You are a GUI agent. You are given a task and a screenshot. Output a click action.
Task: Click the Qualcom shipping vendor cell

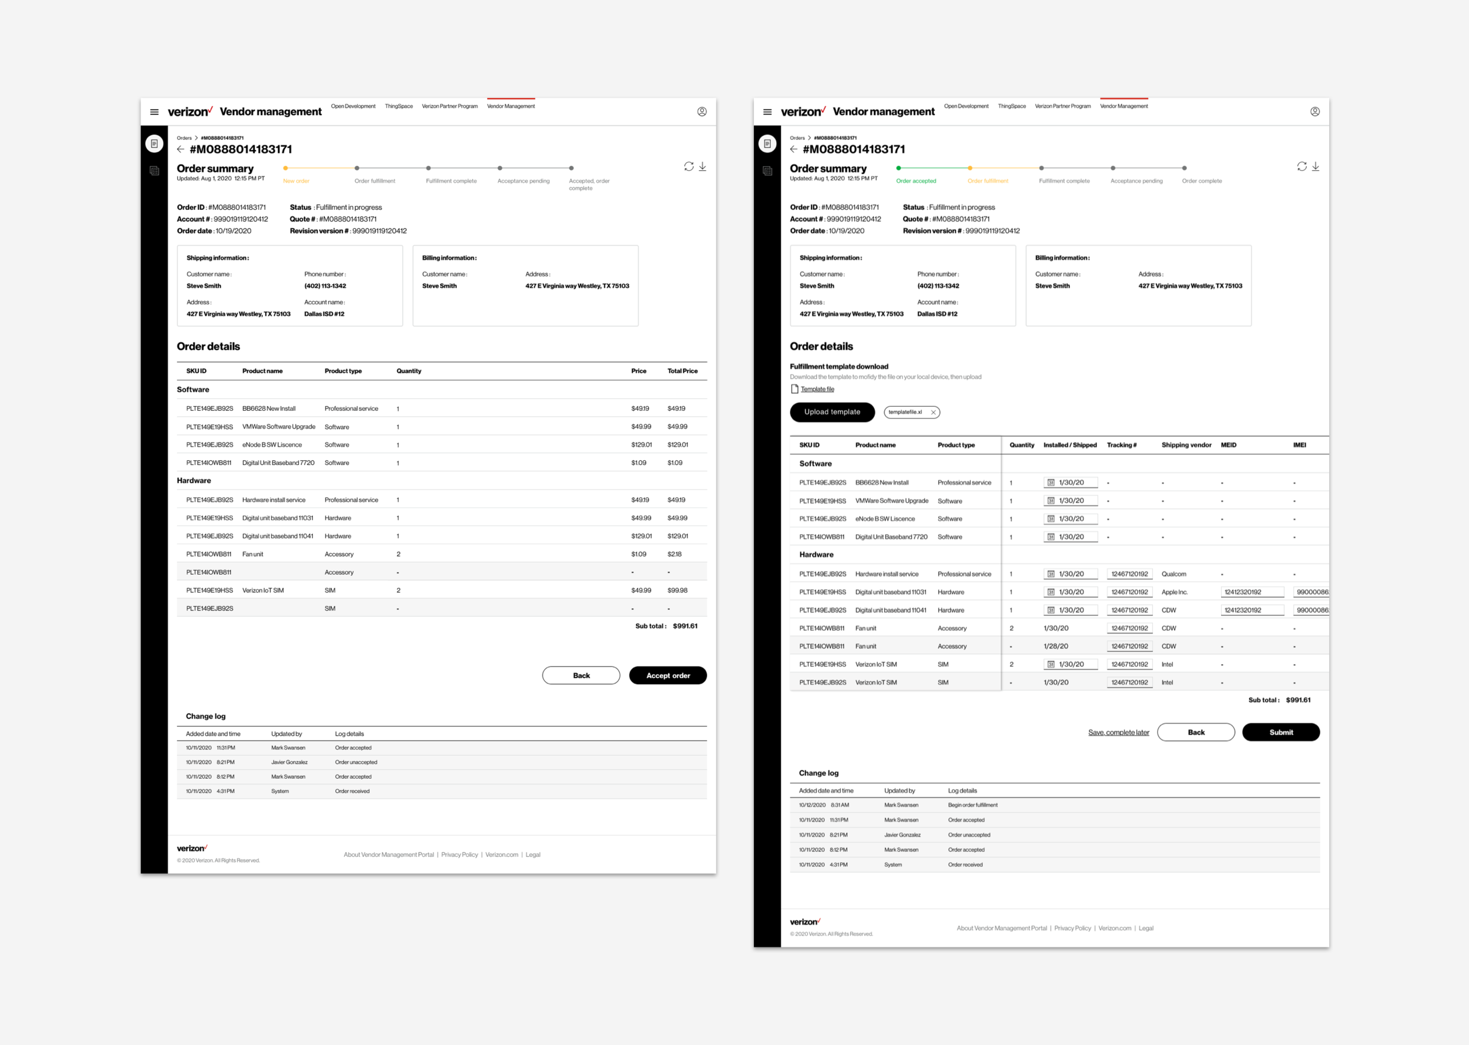click(x=1174, y=574)
